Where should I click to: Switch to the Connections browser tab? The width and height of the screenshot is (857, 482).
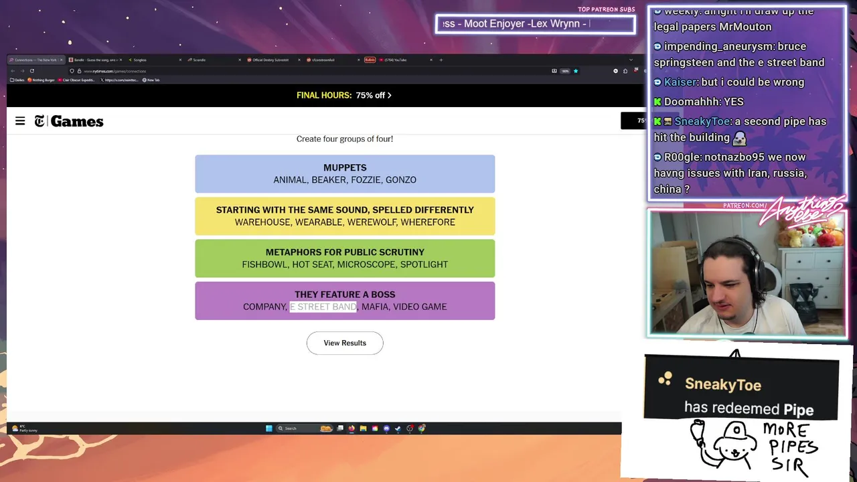(37, 60)
